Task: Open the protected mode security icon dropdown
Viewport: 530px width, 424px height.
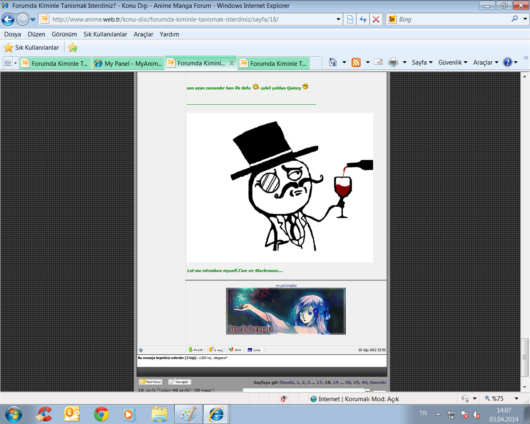Action: click(x=469, y=399)
